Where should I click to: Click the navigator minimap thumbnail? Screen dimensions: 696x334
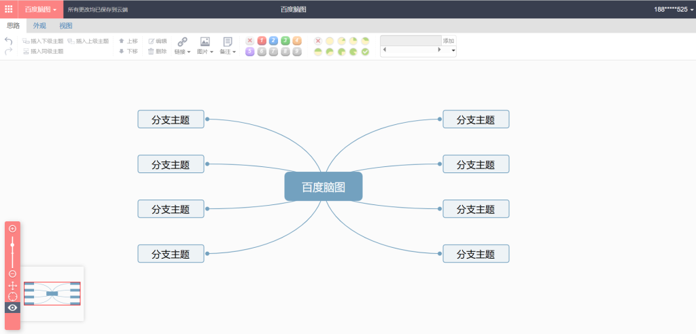[x=52, y=294]
